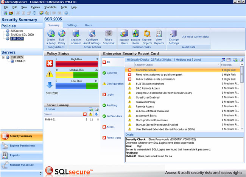Select DAC Remote Access row

pos(183,88)
